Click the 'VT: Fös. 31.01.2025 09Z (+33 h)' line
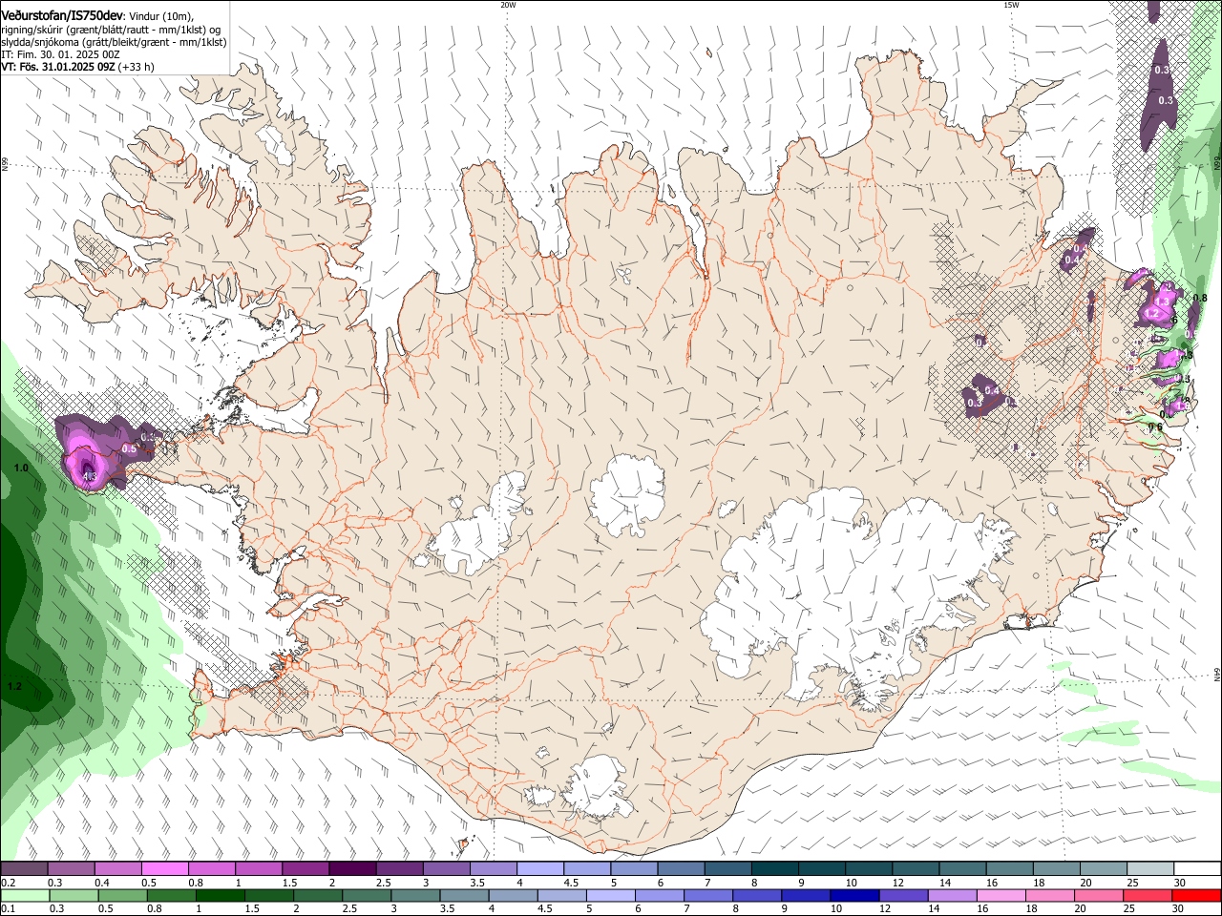 77,67
